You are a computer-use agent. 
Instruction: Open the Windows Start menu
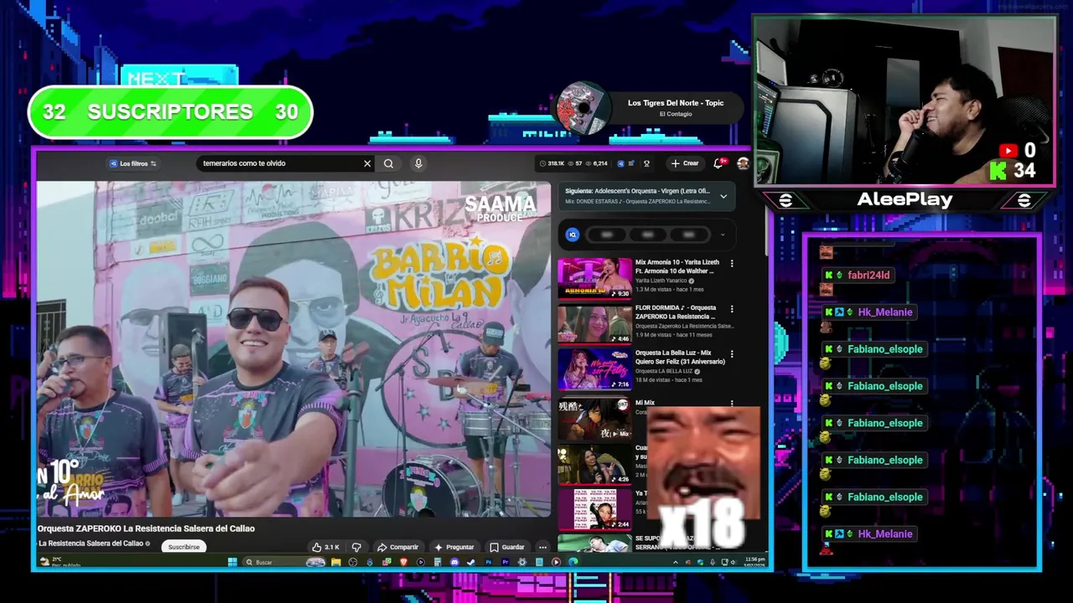(232, 562)
